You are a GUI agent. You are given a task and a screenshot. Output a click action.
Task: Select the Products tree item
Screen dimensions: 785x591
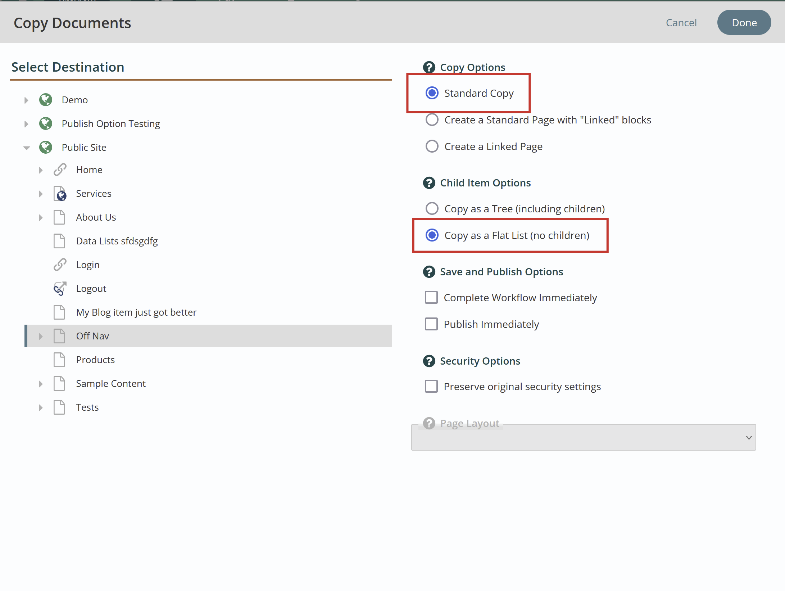[95, 360]
